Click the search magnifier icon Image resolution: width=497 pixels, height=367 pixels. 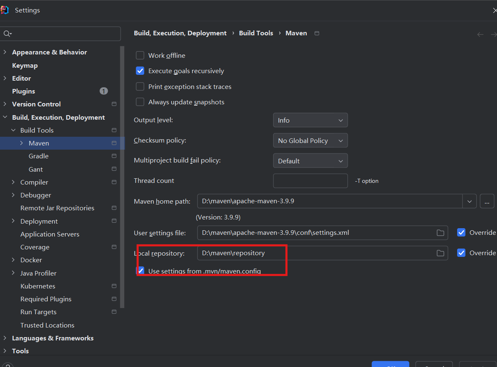click(x=7, y=34)
